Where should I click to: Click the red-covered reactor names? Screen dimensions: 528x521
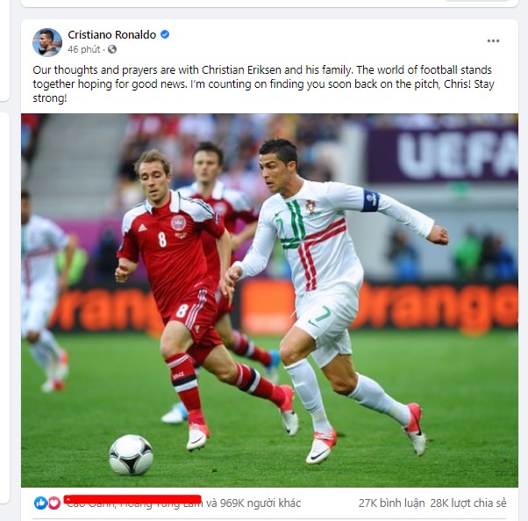(132, 500)
